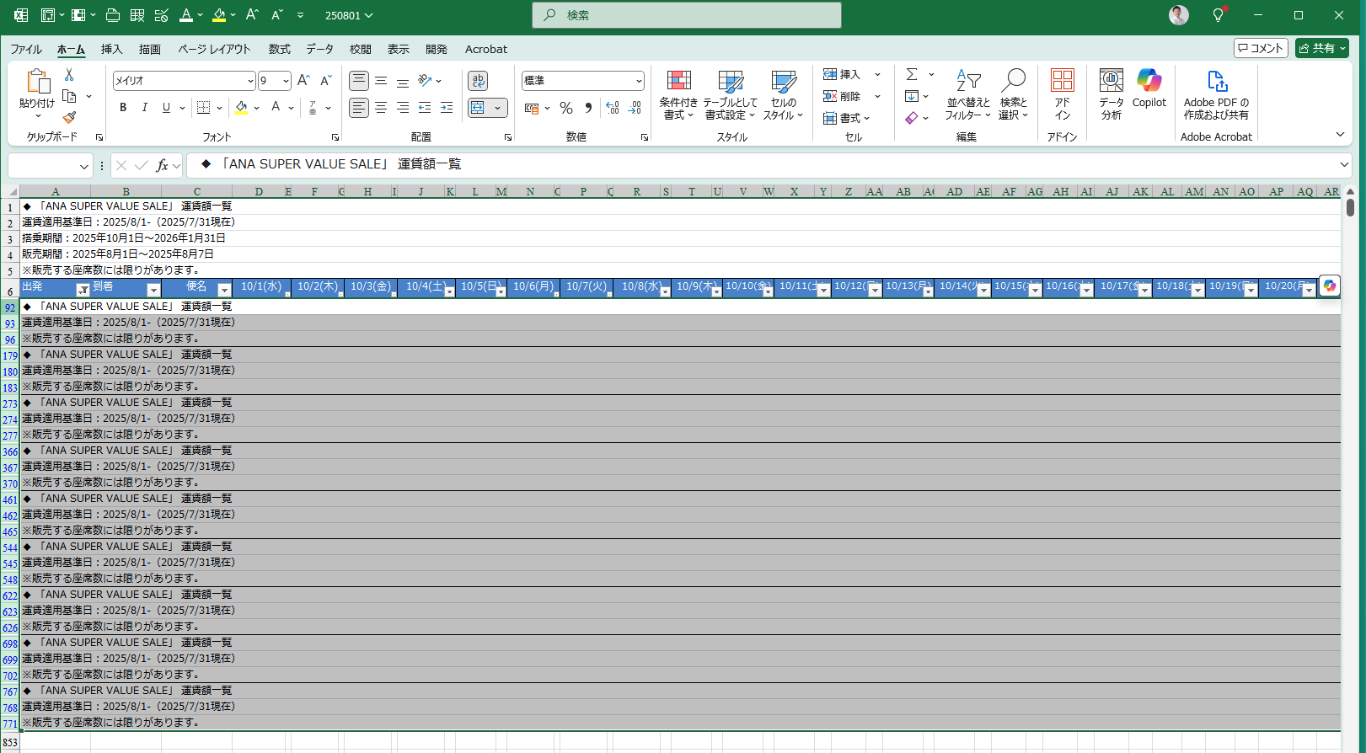Open filter dropdown on 到着 header
Screen dimensions: 1366x753
[153, 291]
